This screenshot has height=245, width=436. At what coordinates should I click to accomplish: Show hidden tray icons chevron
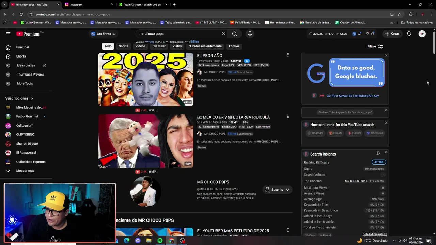click(394, 241)
